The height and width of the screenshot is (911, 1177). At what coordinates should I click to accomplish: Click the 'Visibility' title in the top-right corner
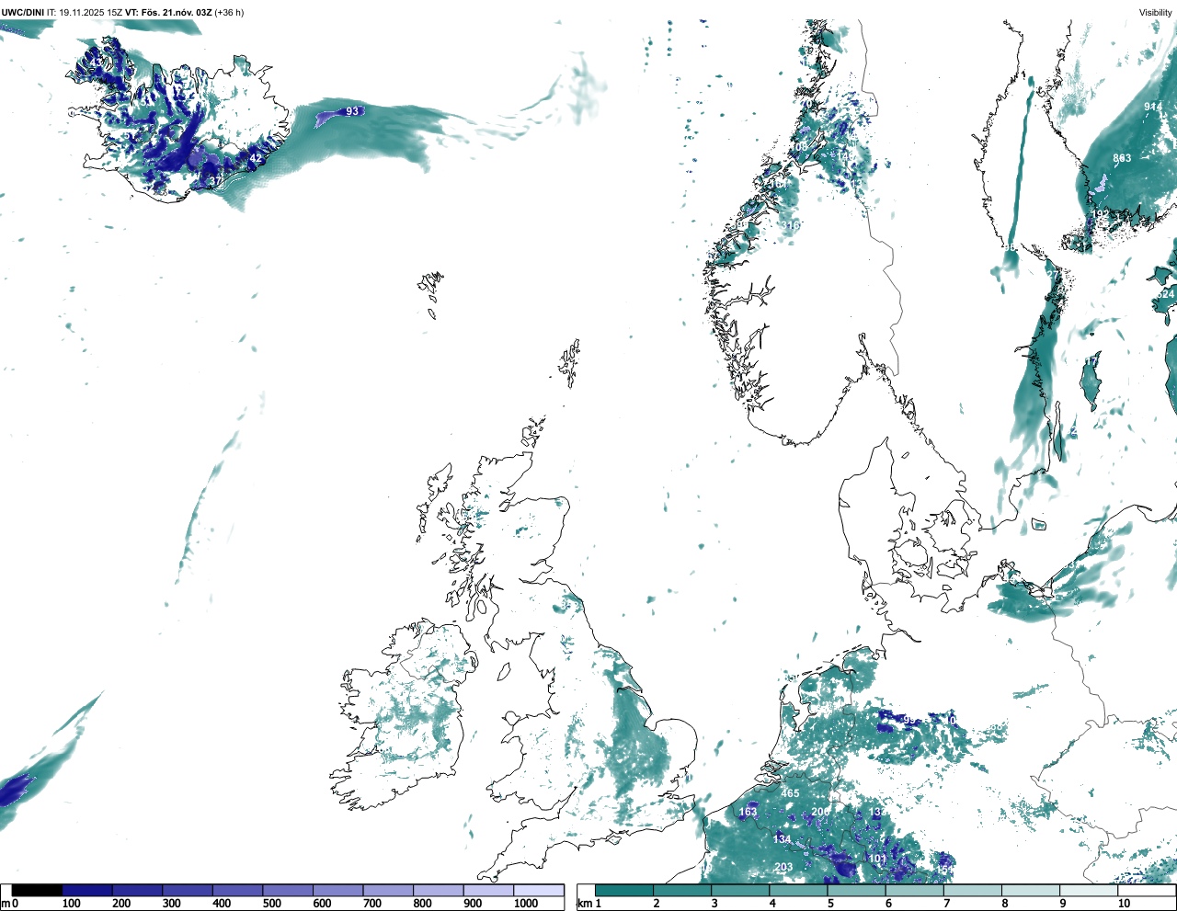[1156, 12]
